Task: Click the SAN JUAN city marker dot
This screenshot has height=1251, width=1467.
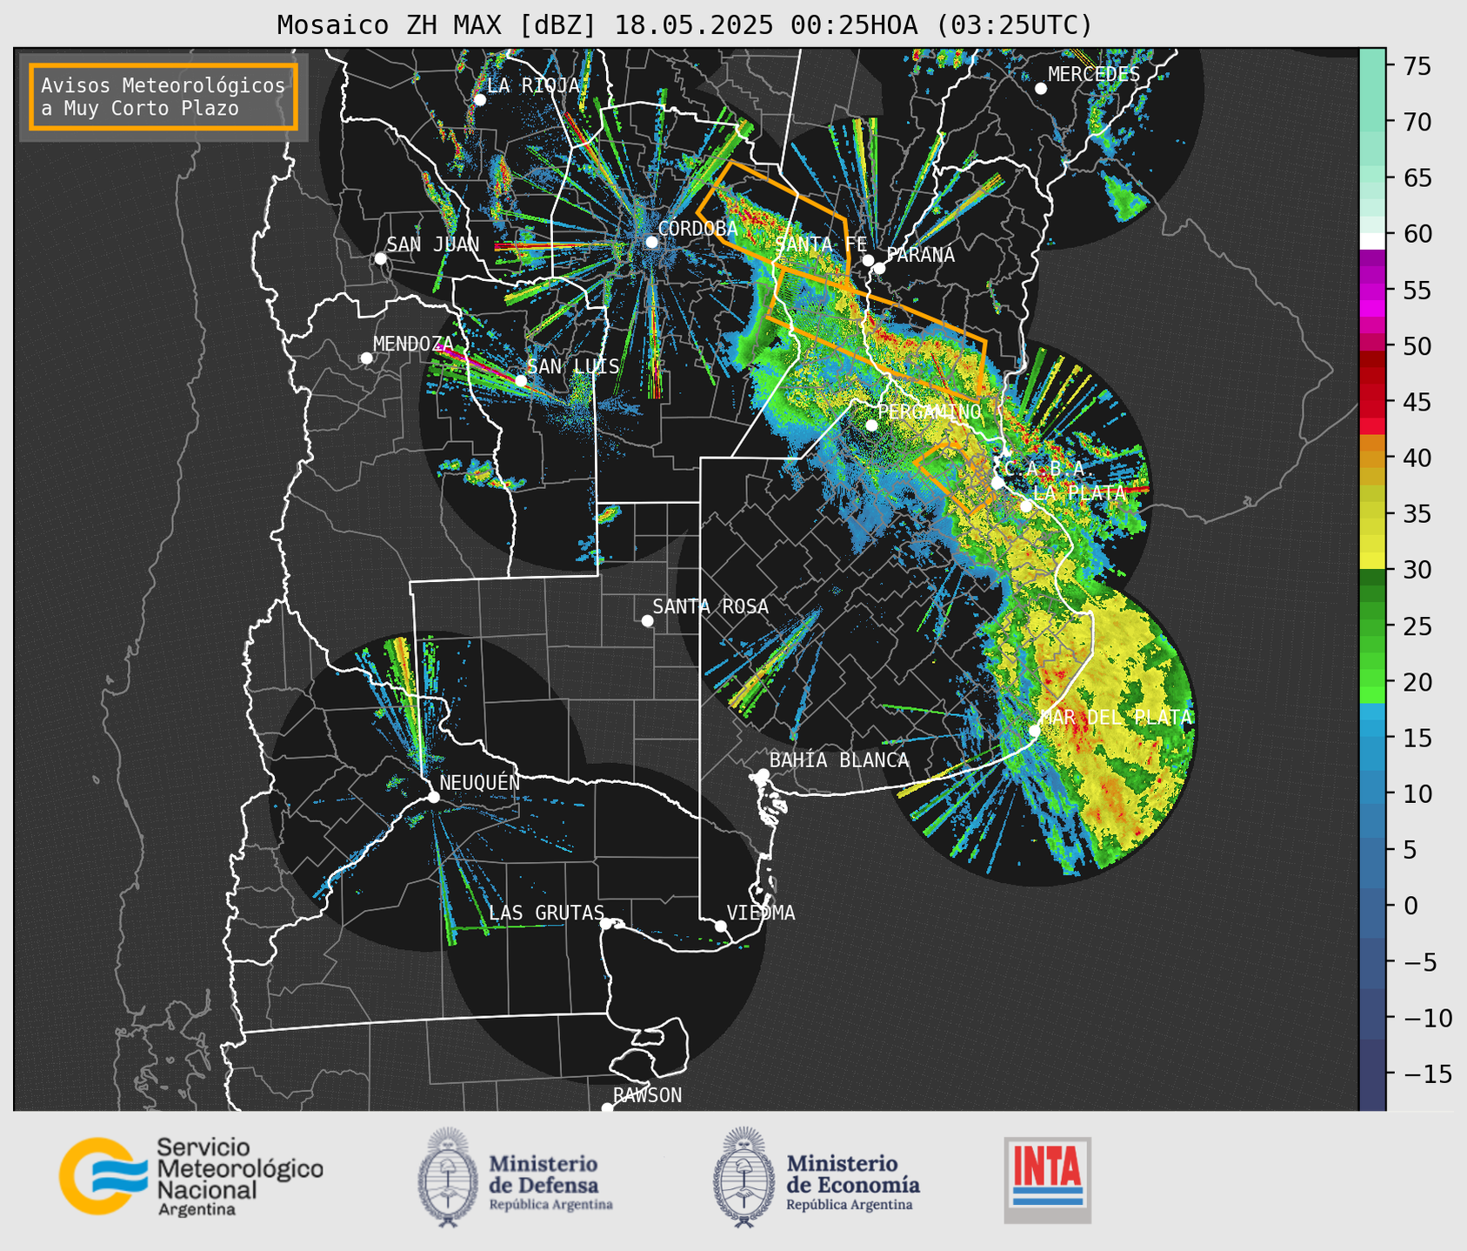Action: click(x=380, y=258)
